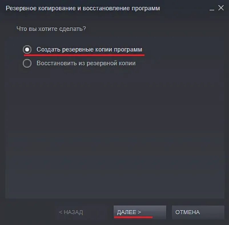Click the empty title bar area right of the title
Viewport: 229px width, 225px height.
click(x=184, y=8)
